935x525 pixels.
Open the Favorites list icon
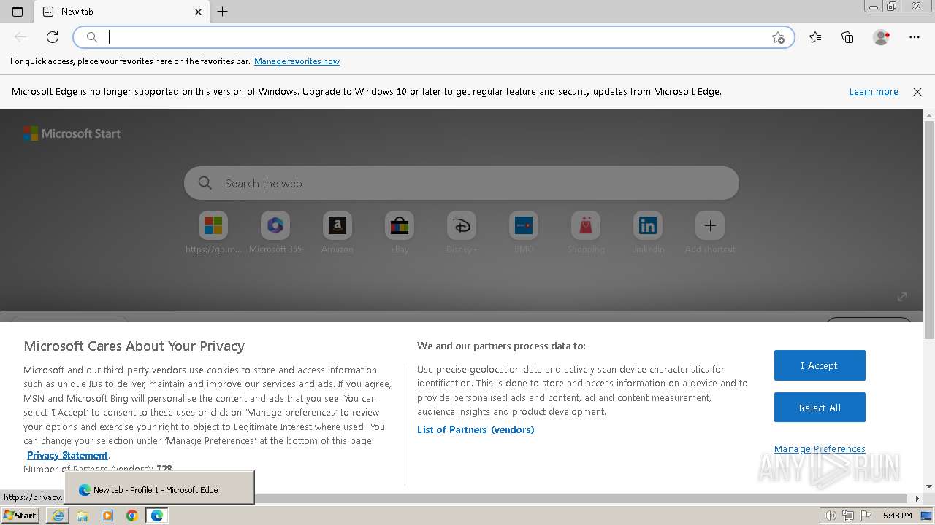[815, 37]
